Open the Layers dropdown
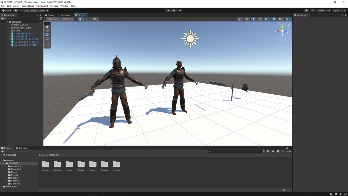The height and width of the screenshot is (196, 348). coord(323,10)
